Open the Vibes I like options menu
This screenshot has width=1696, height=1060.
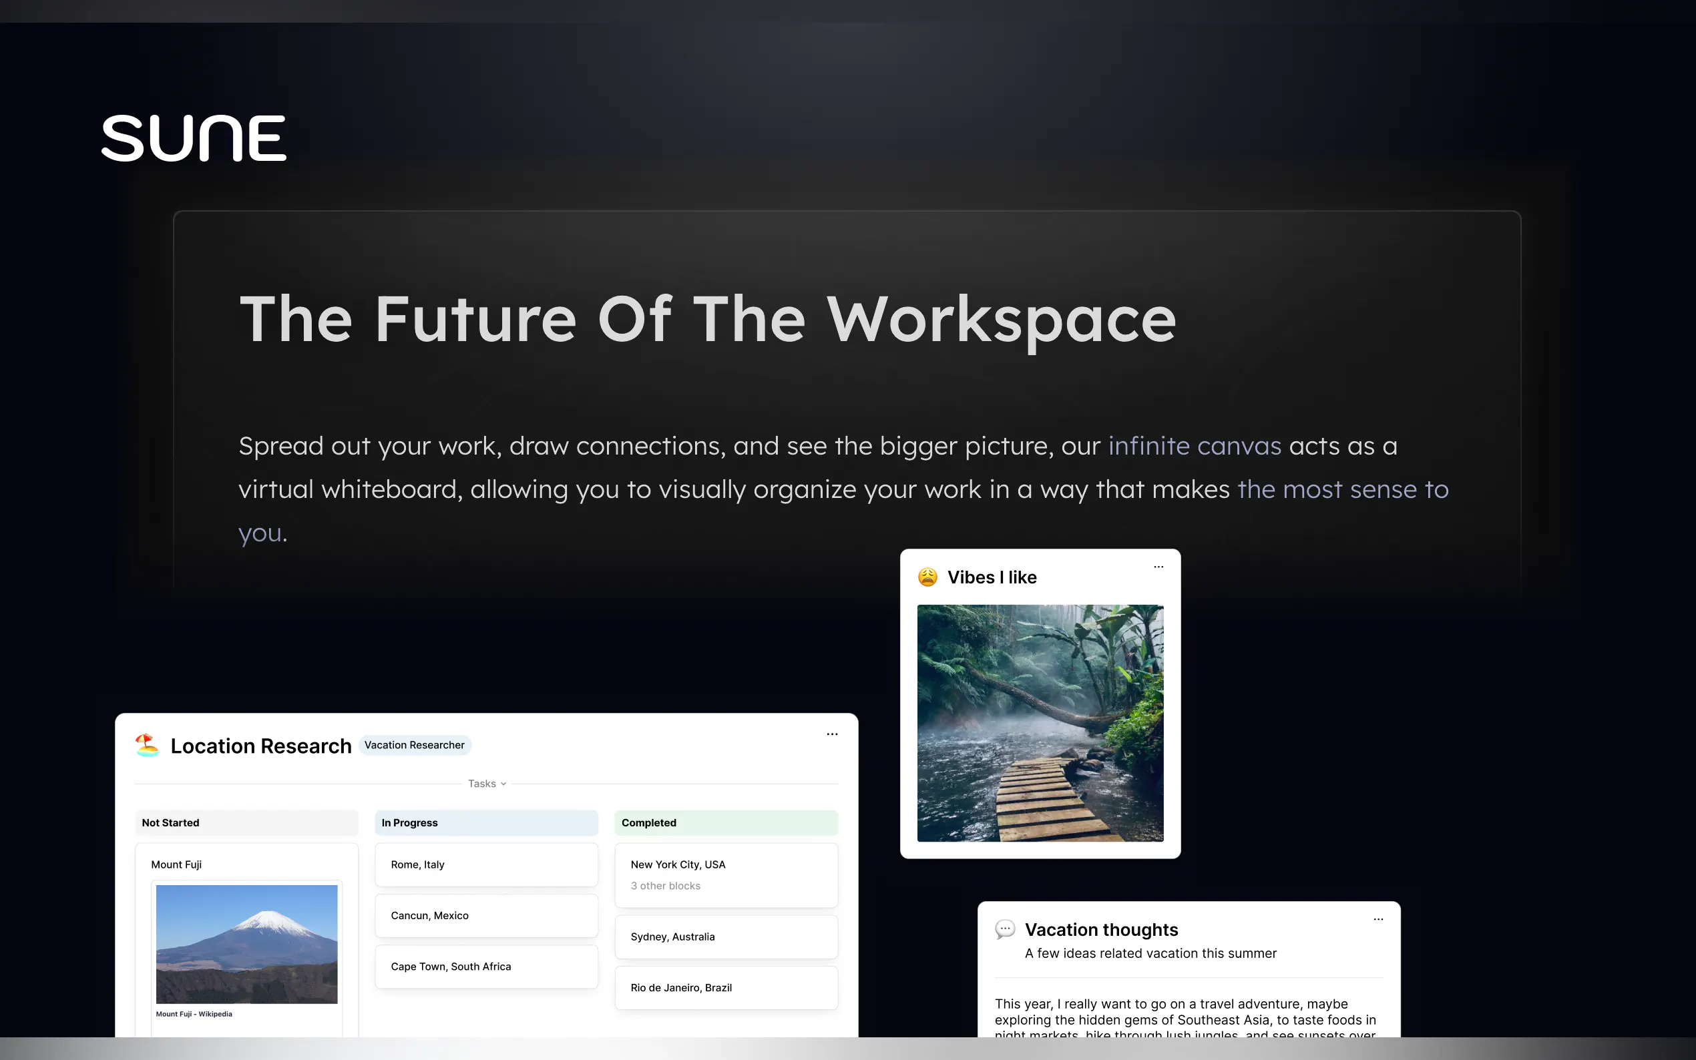pos(1158,567)
